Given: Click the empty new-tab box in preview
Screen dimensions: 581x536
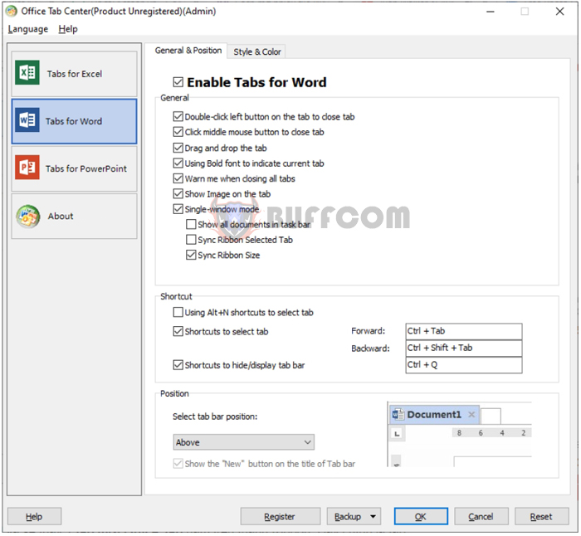Looking at the screenshot, I should click(491, 417).
